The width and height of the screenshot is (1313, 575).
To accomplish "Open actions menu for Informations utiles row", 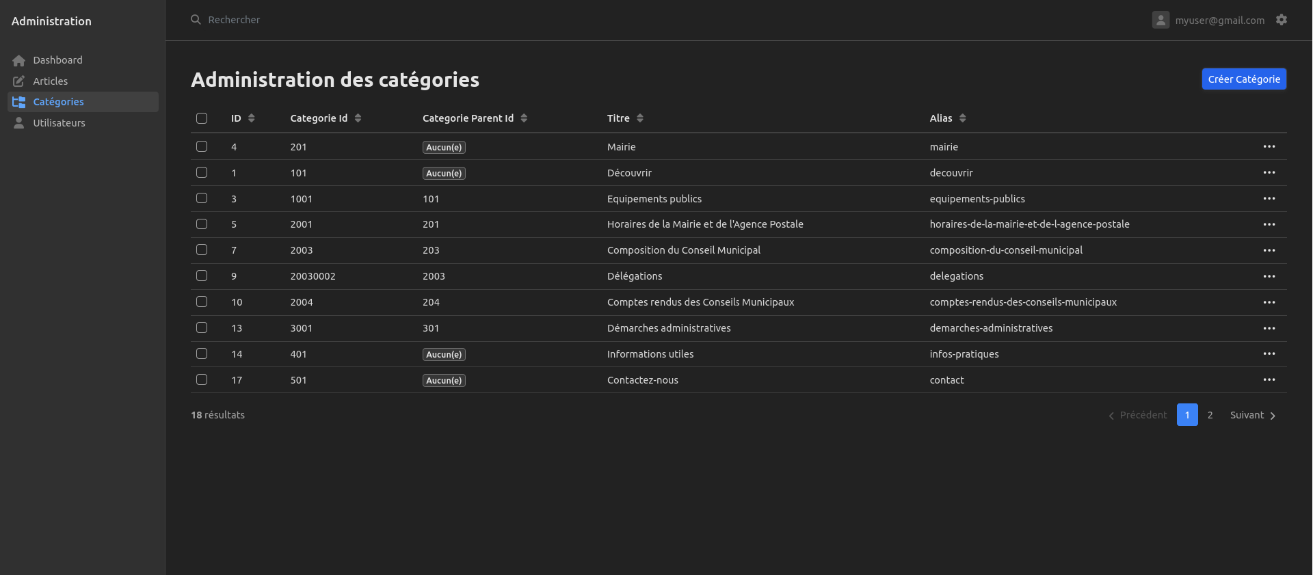I will (1269, 354).
